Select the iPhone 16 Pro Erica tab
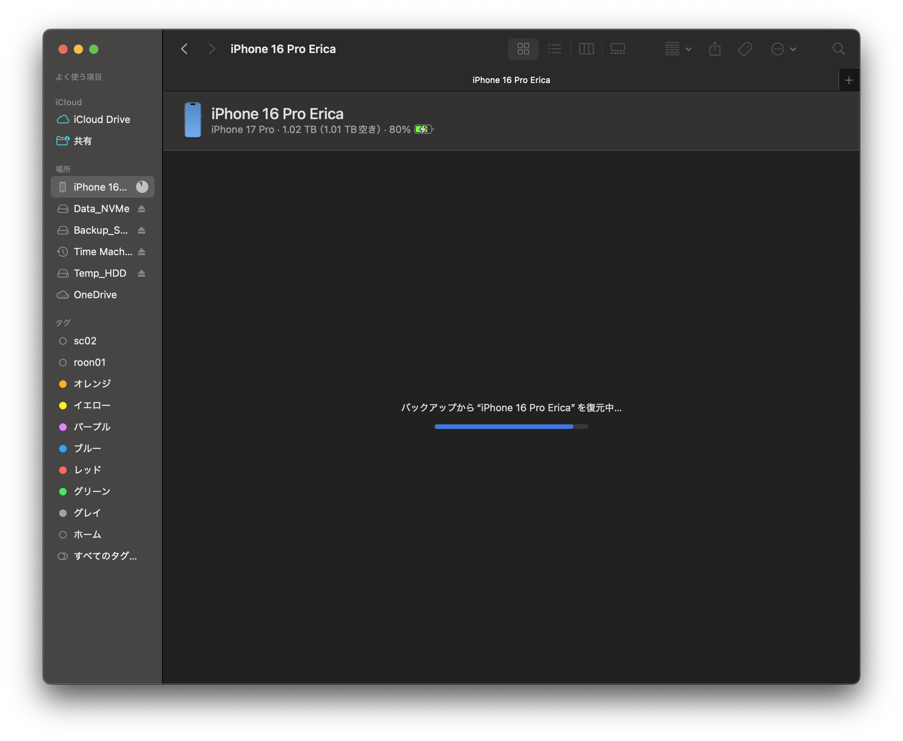Screen dimensions: 903x741 click(x=511, y=80)
